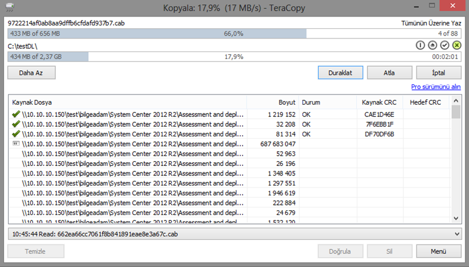The width and height of the screenshot is (469, 267).
Task: Click the OK status in 1 219 152 row
Action: (x=306, y=114)
